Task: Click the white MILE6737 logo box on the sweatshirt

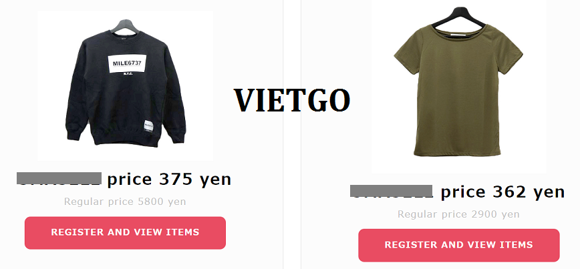Action: [127, 63]
